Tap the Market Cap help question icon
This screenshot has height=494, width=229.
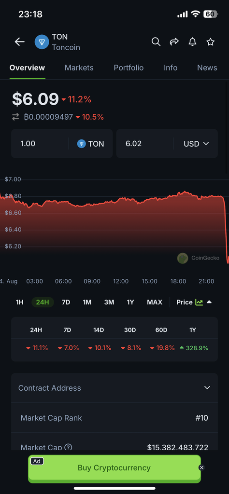tap(69, 447)
